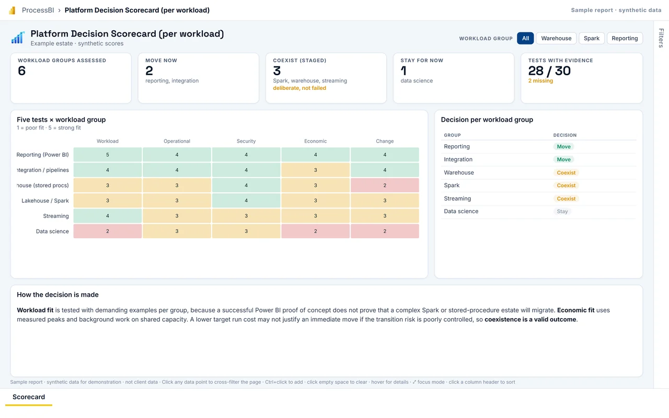This screenshot has width=669, height=418.
Task: Choose the Reporting workload group slicer button
Action: pos(625,38)
